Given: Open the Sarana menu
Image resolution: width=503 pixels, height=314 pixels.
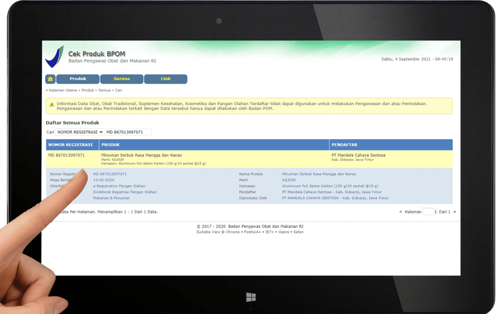Looking at the screenshot, I should click(x=122, y=79).
